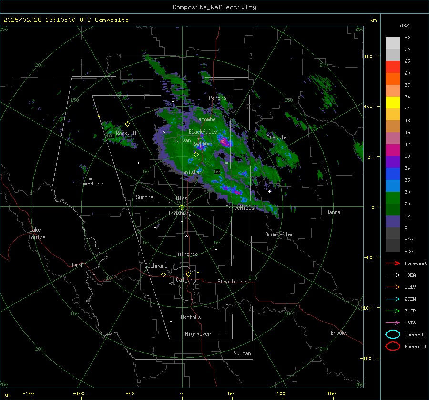The image size is (429, 400).
Task: Click the Strathmore city label
Action: (x=232, y=282)
